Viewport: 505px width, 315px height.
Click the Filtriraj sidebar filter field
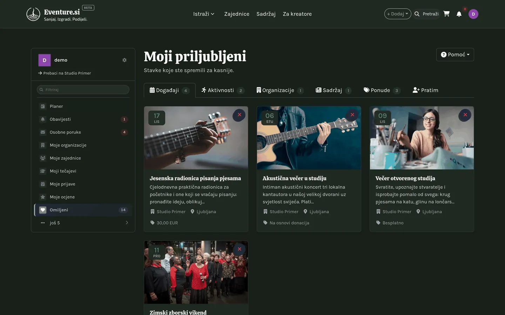point(83,90)
